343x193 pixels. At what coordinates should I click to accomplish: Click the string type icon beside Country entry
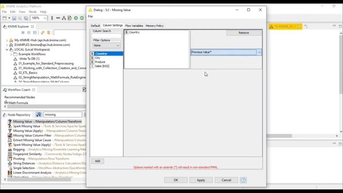click(x=126, y=32)
